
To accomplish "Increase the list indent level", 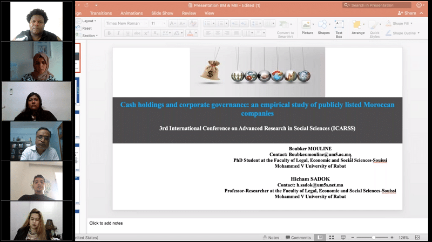I will [244, 23].
